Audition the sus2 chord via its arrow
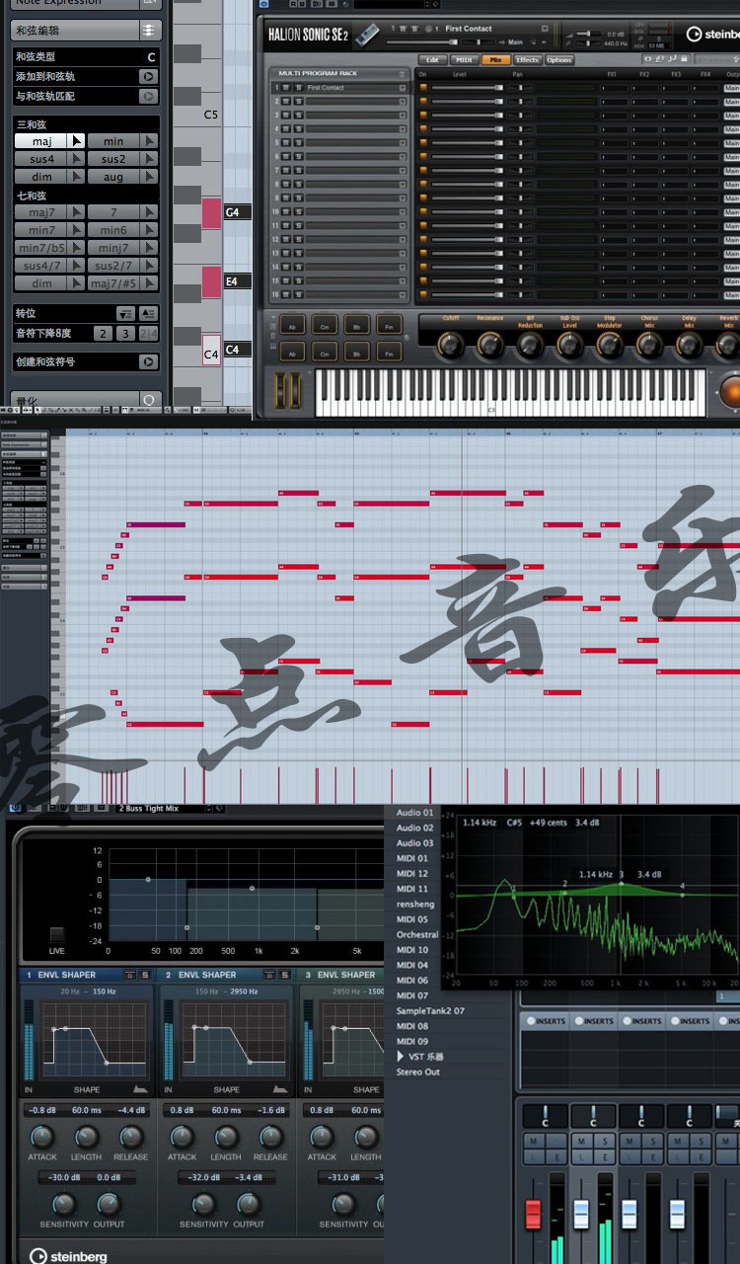Viewport: 740px width, 1264px height. (149, 159)
